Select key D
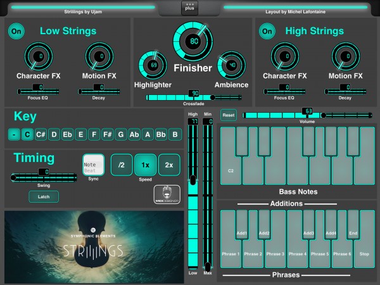The image size is (380, 285). (54, 134)
